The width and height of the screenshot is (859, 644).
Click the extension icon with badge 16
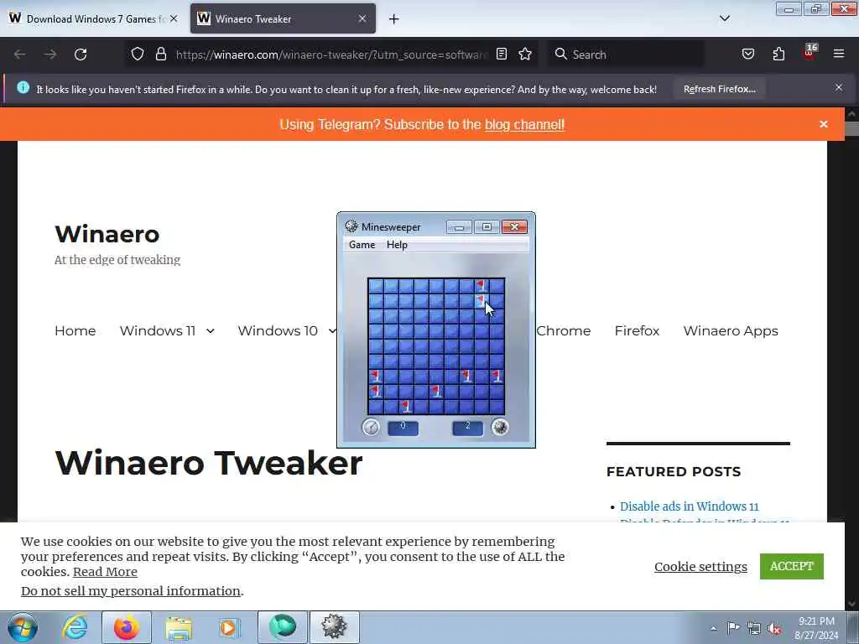810,53
